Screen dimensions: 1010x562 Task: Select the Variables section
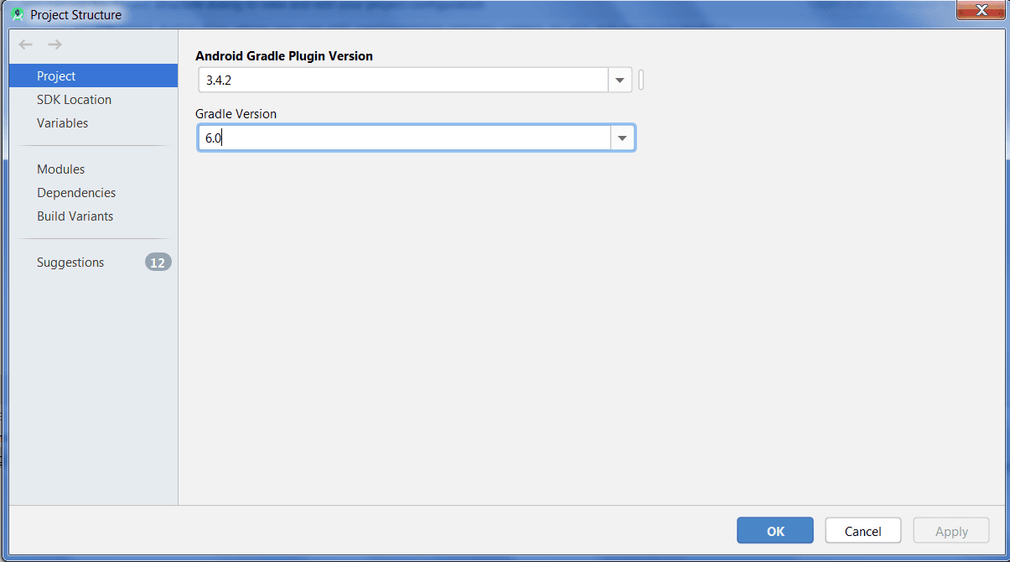click(62, 122)
